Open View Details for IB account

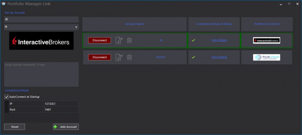click(219, 40)
